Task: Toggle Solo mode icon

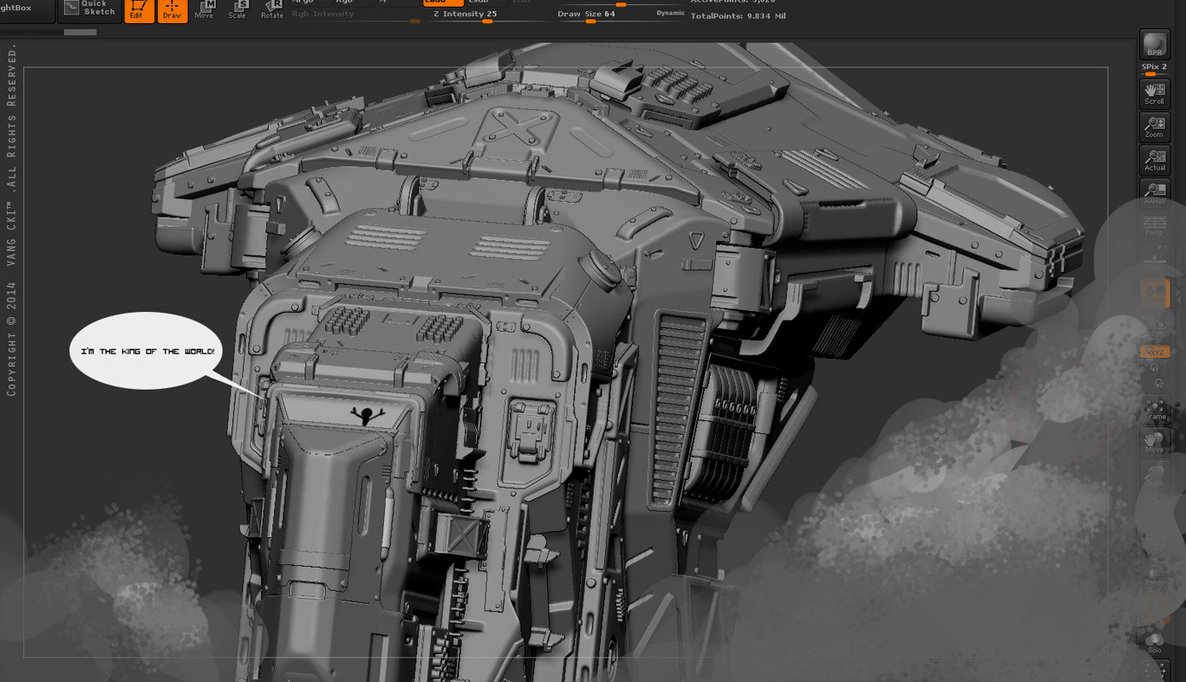Action: [1154, 642]
